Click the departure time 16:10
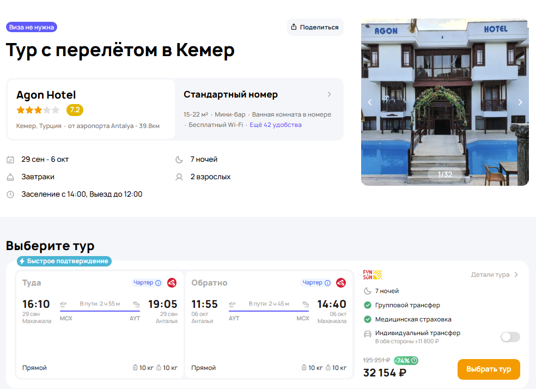Screen dimensions: 536x389 click(36, 304)
